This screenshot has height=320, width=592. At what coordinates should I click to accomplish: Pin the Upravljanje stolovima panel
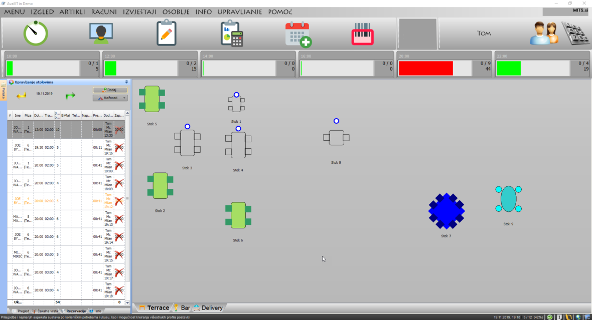pos(126,82)
